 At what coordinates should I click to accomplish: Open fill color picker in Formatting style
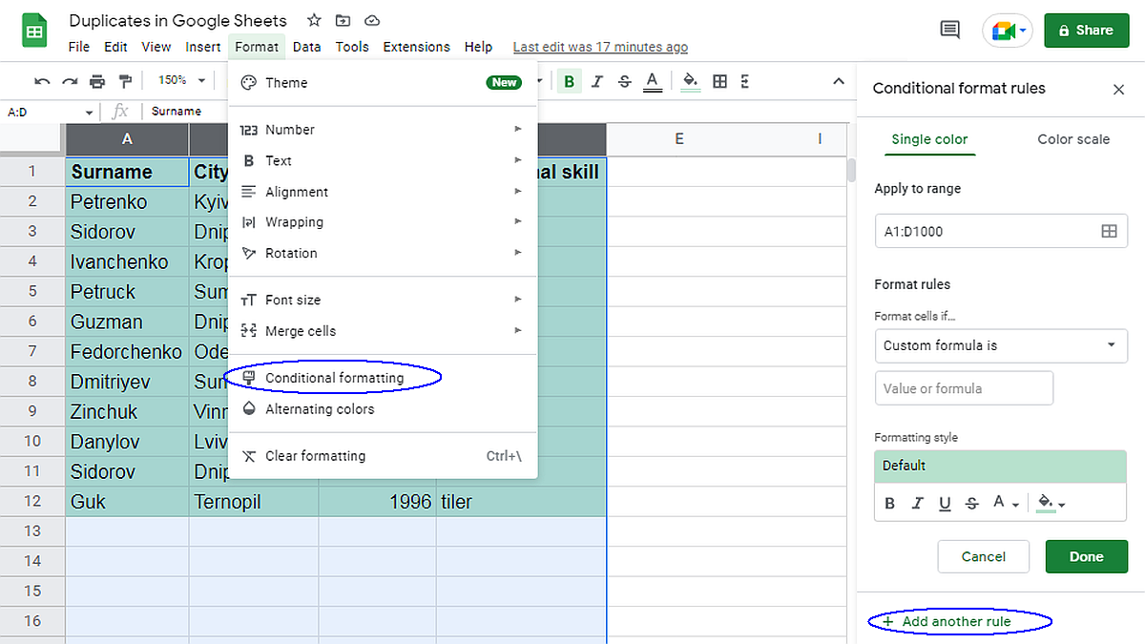pyautogui.click(x=1051, y=504)
